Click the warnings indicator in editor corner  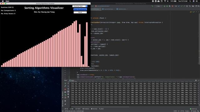coord(192,12)
